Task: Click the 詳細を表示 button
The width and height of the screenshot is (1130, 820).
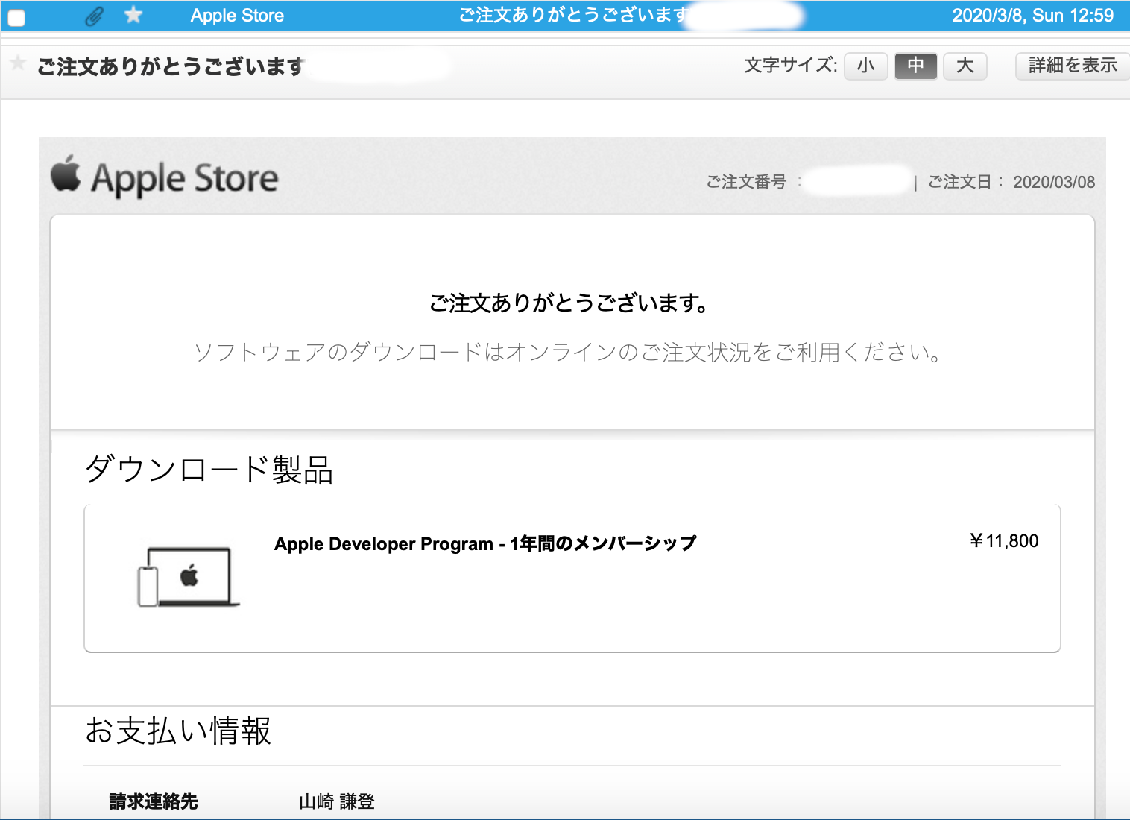Action: click(1073, 66)
